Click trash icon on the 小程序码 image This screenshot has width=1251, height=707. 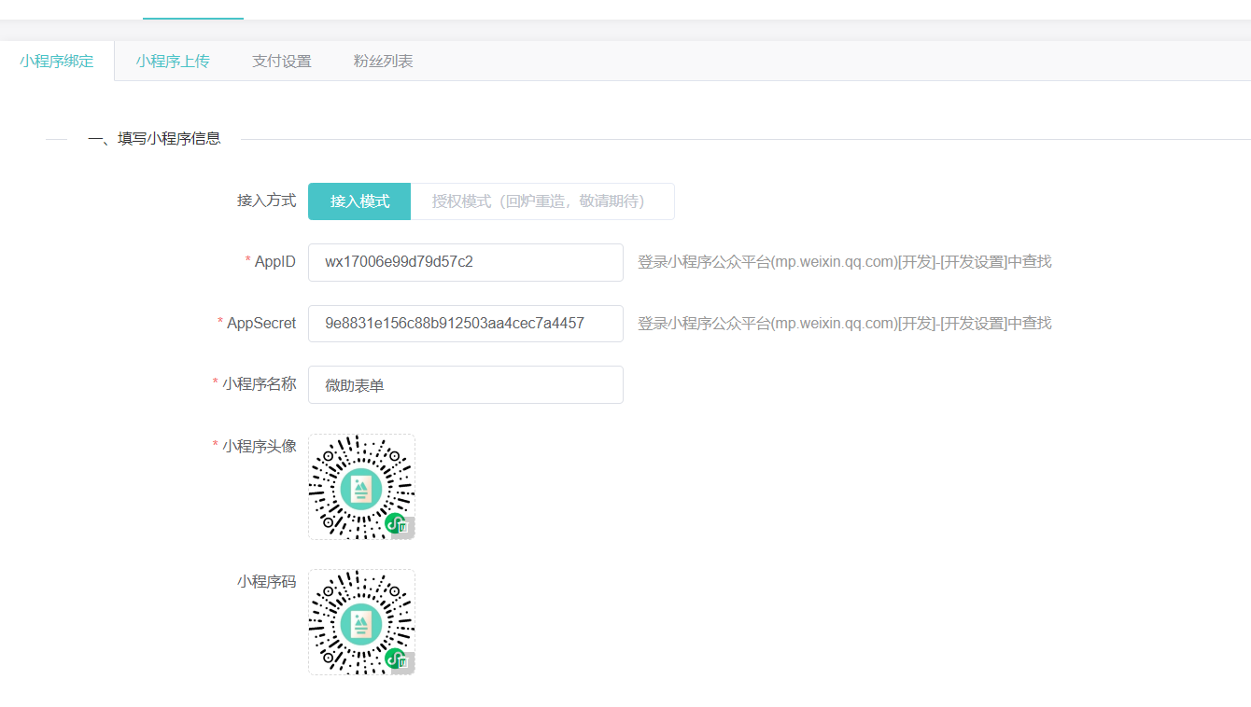point(404,663)
